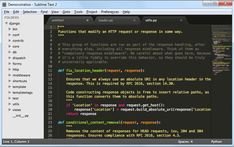Image resolution: width=234 pixels, height=147 pixels.
Task: Switch to the loader.py tab
Action: (106, 20)
